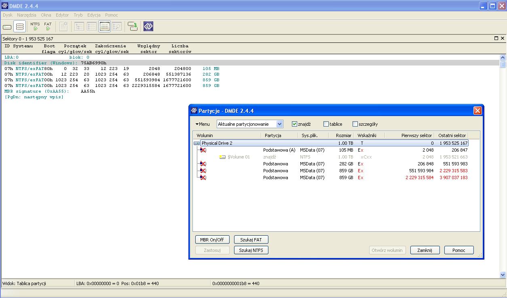Click the Partycje dialog resize grip

click(480, 256)
